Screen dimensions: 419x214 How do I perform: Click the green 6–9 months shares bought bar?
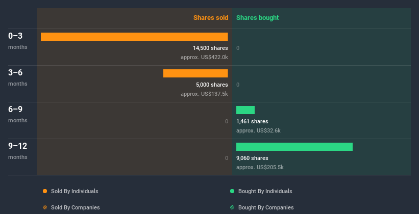[245, 110]
